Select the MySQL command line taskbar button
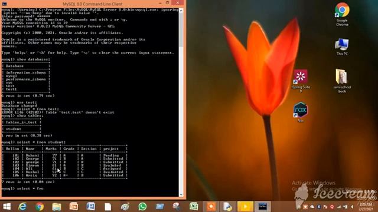Image resolution: width=378 pixels, height=212 pixels. 262,207
